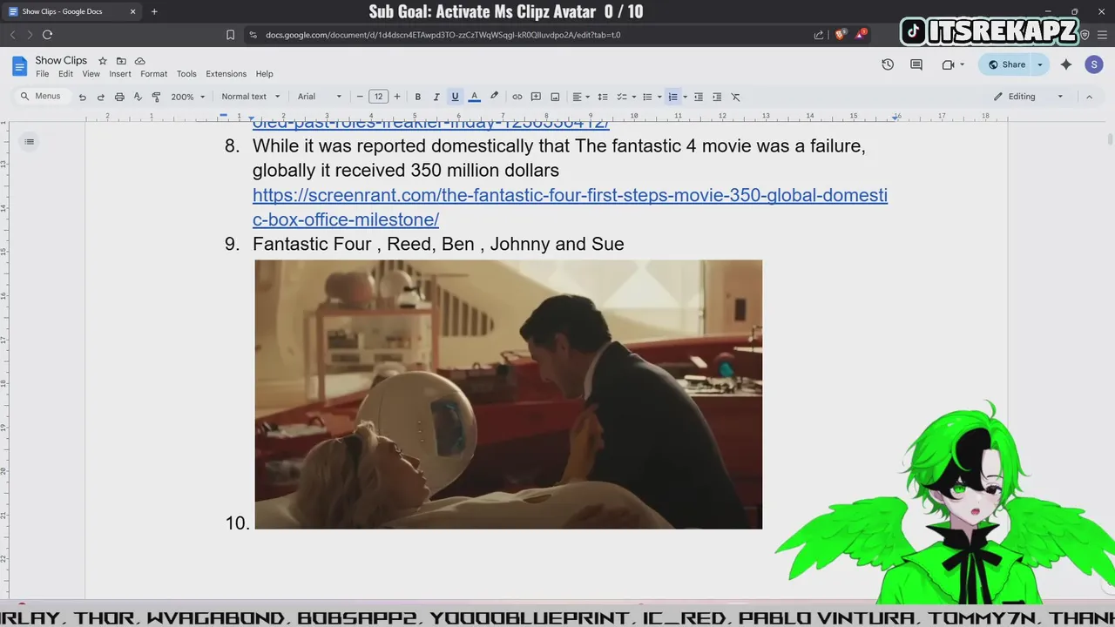This screenshot has width=1115, height=627.
Task: Open the Normal text style dropdown
Action: pos(251,97)
